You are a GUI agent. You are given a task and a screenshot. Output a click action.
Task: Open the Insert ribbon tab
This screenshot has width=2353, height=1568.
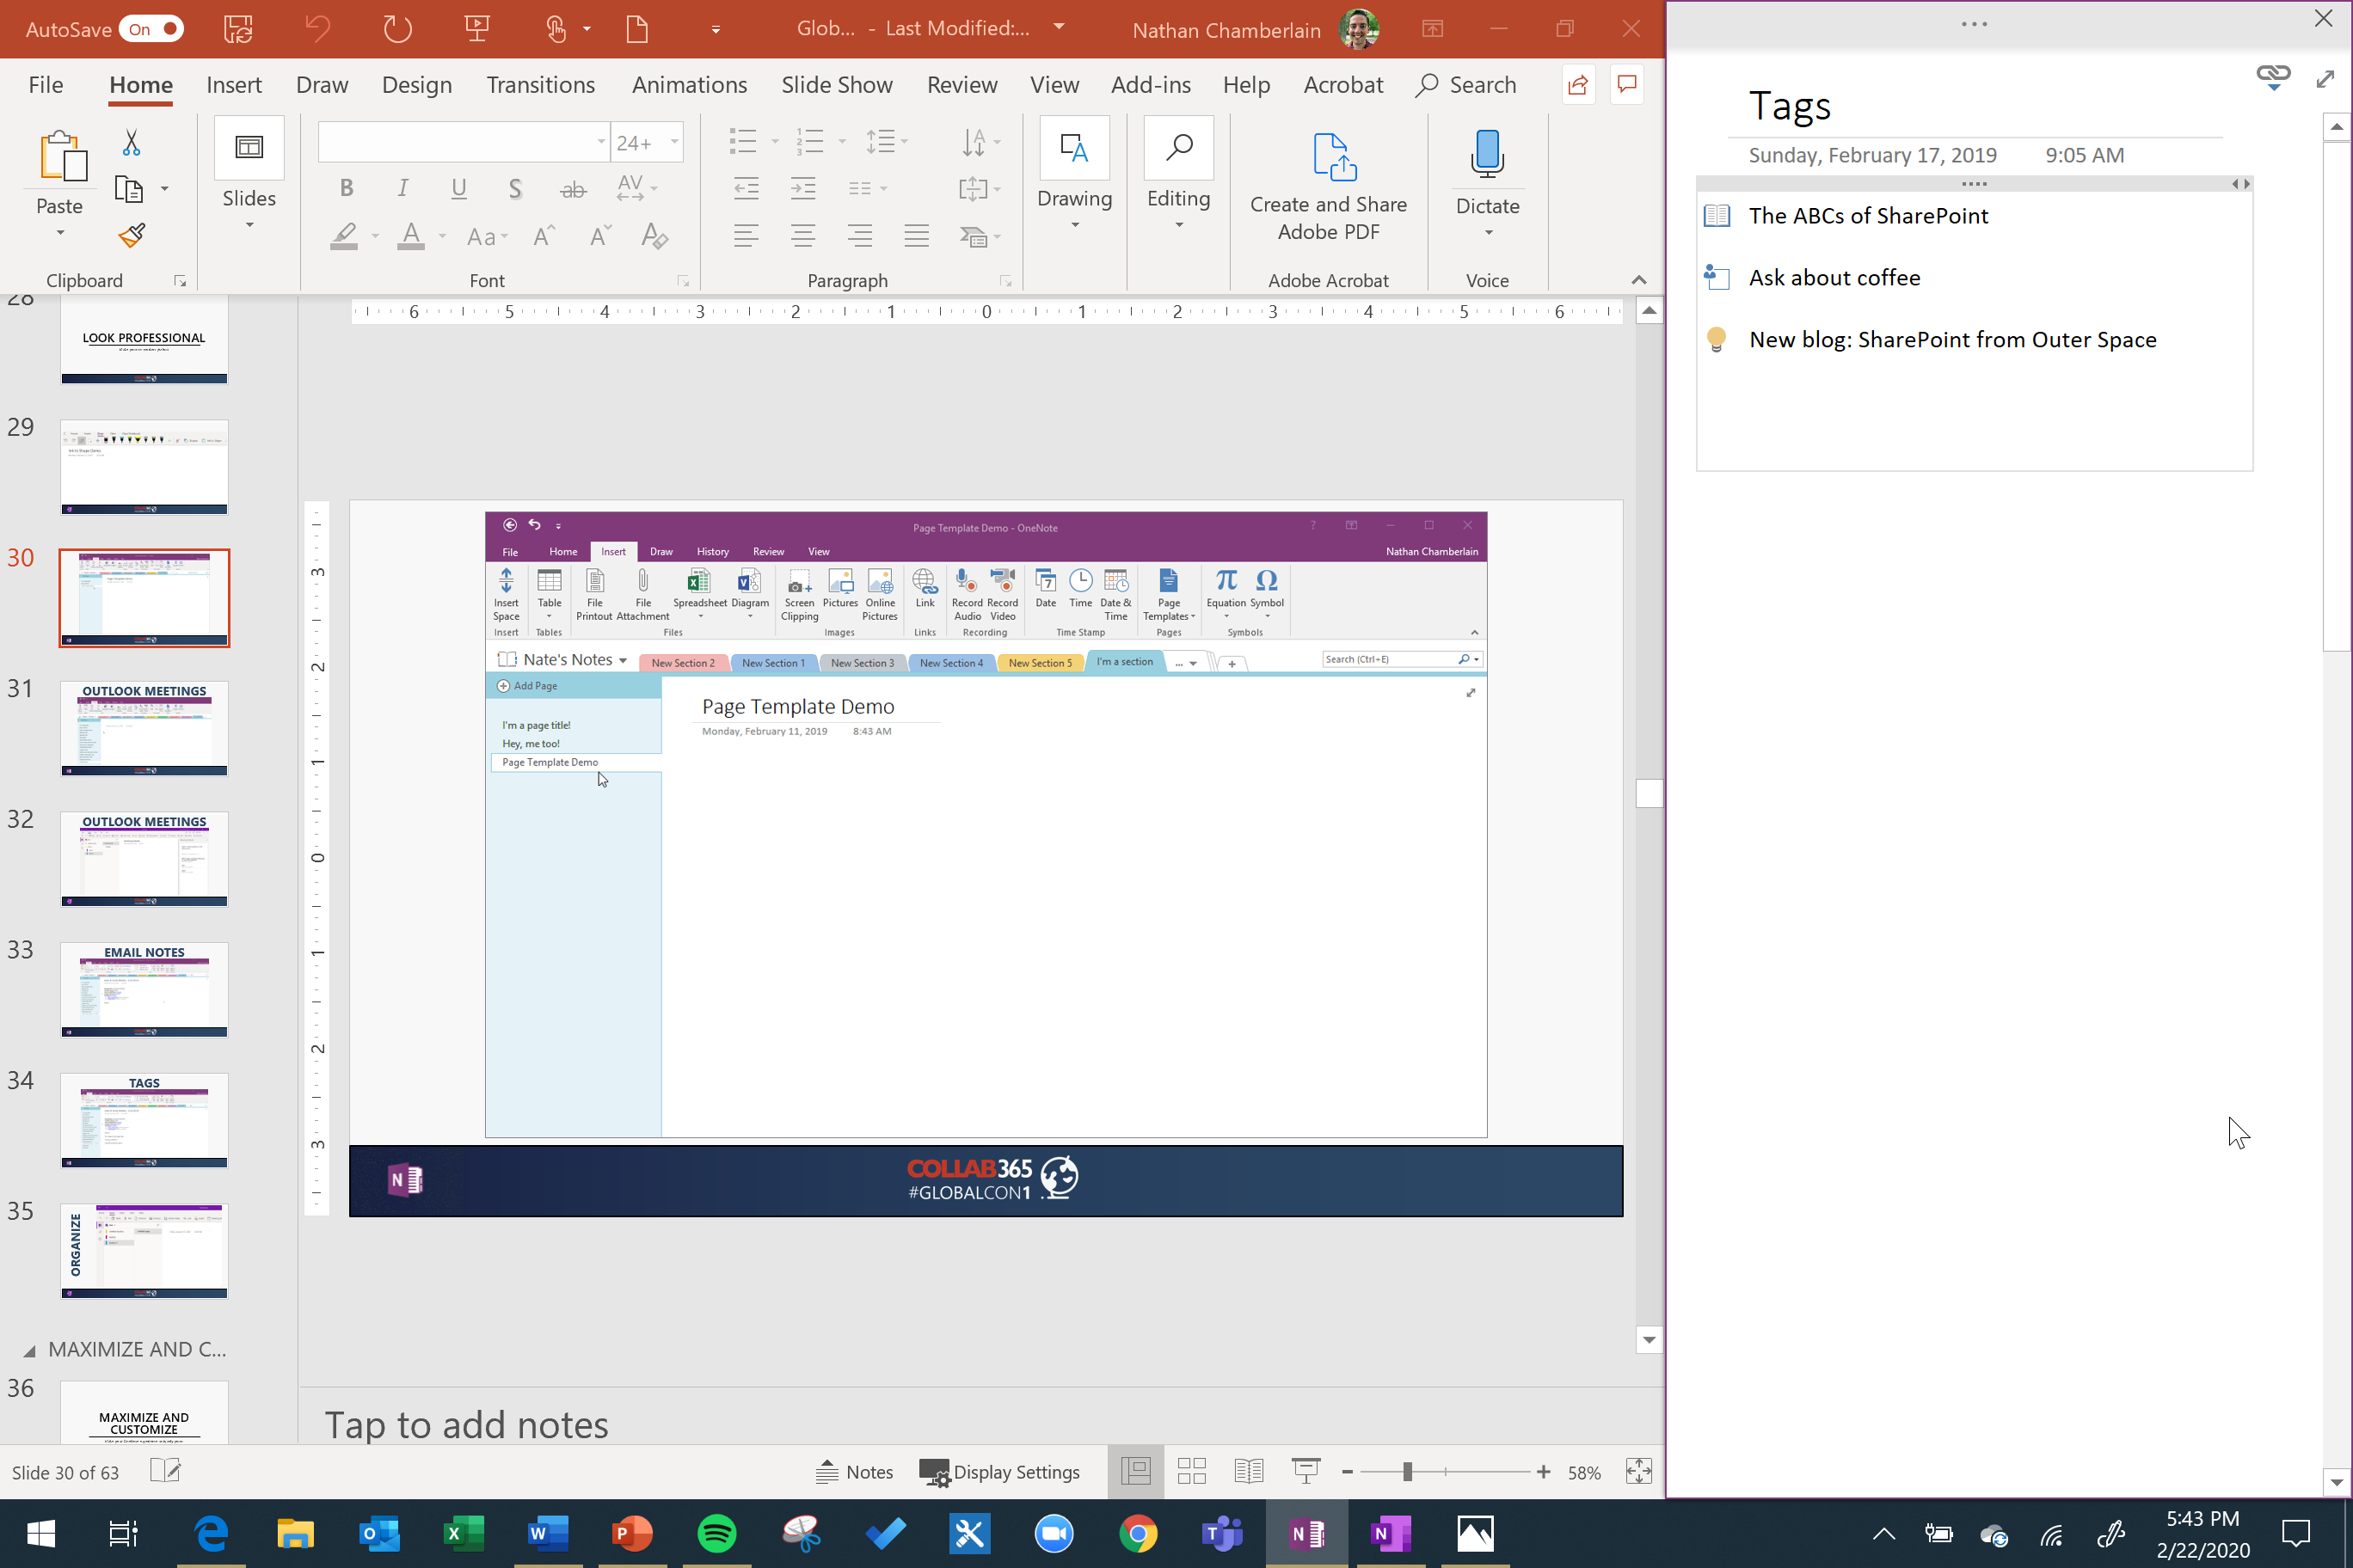point(234,85)
